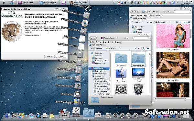Open CD дисковод (I:) in the stack
Screen dimensions: 194x121
82,39
